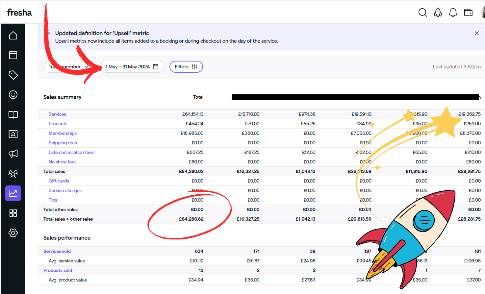
Task: Open the wallet icon in header
Action: (x=468, y=12)
